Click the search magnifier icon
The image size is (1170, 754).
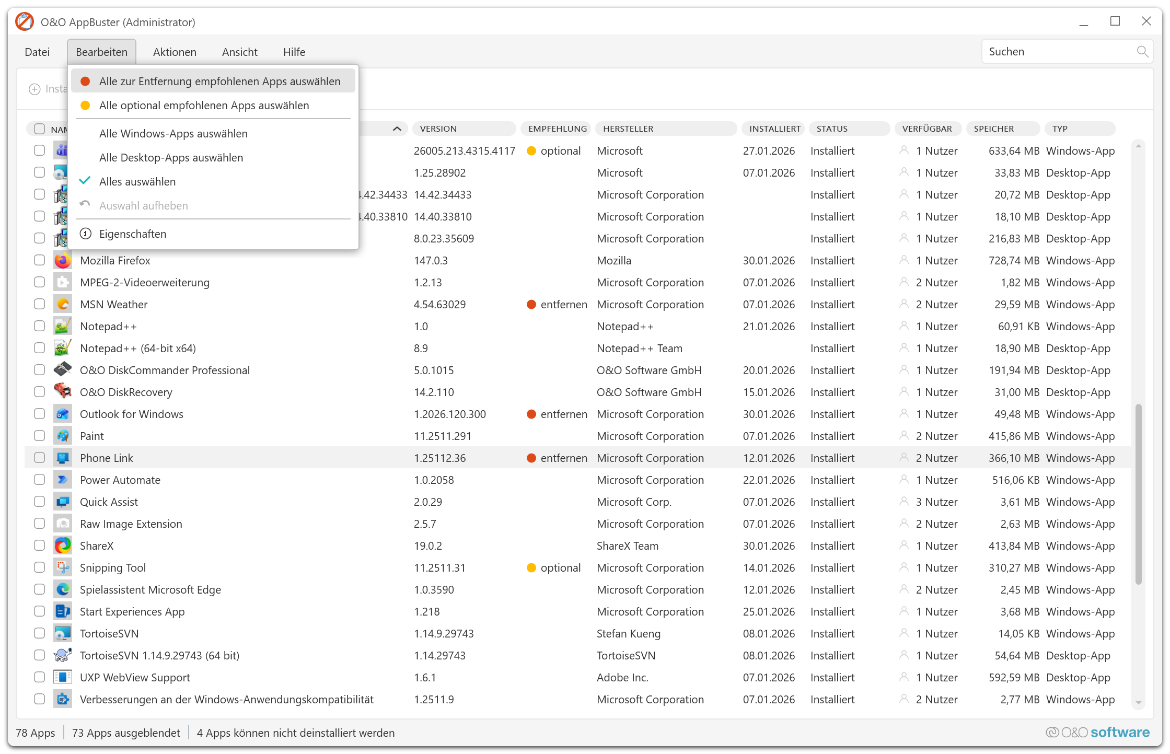click(1142, 51)
